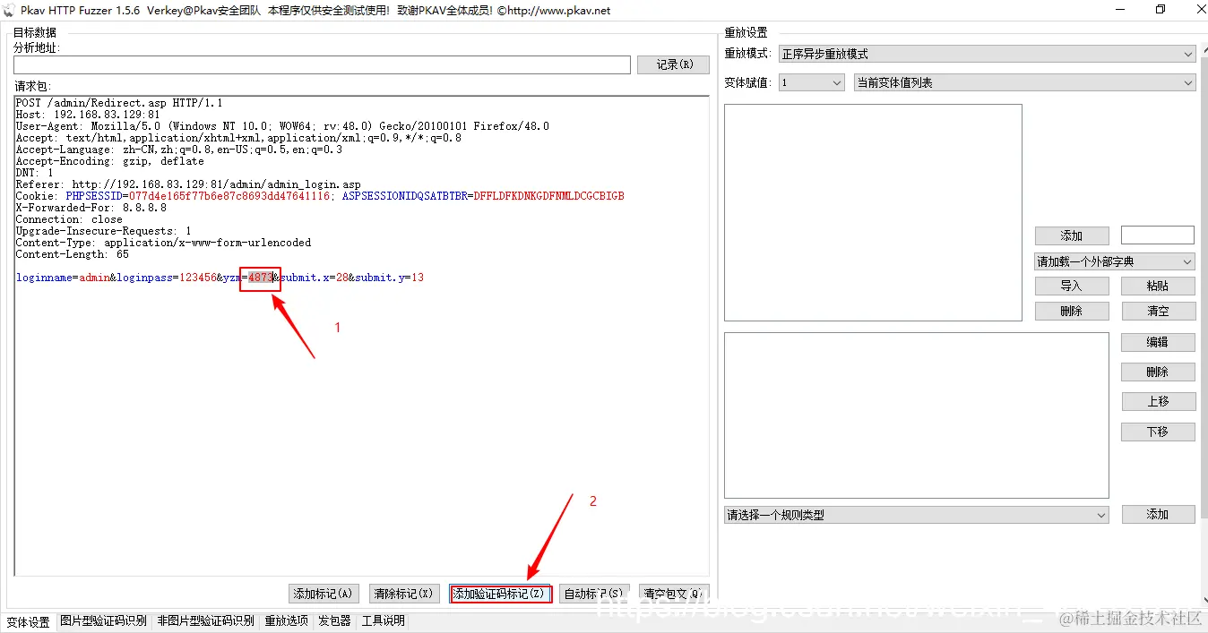Click the Upgrade-Insecure-Requests: 1 line

[103, 231]
